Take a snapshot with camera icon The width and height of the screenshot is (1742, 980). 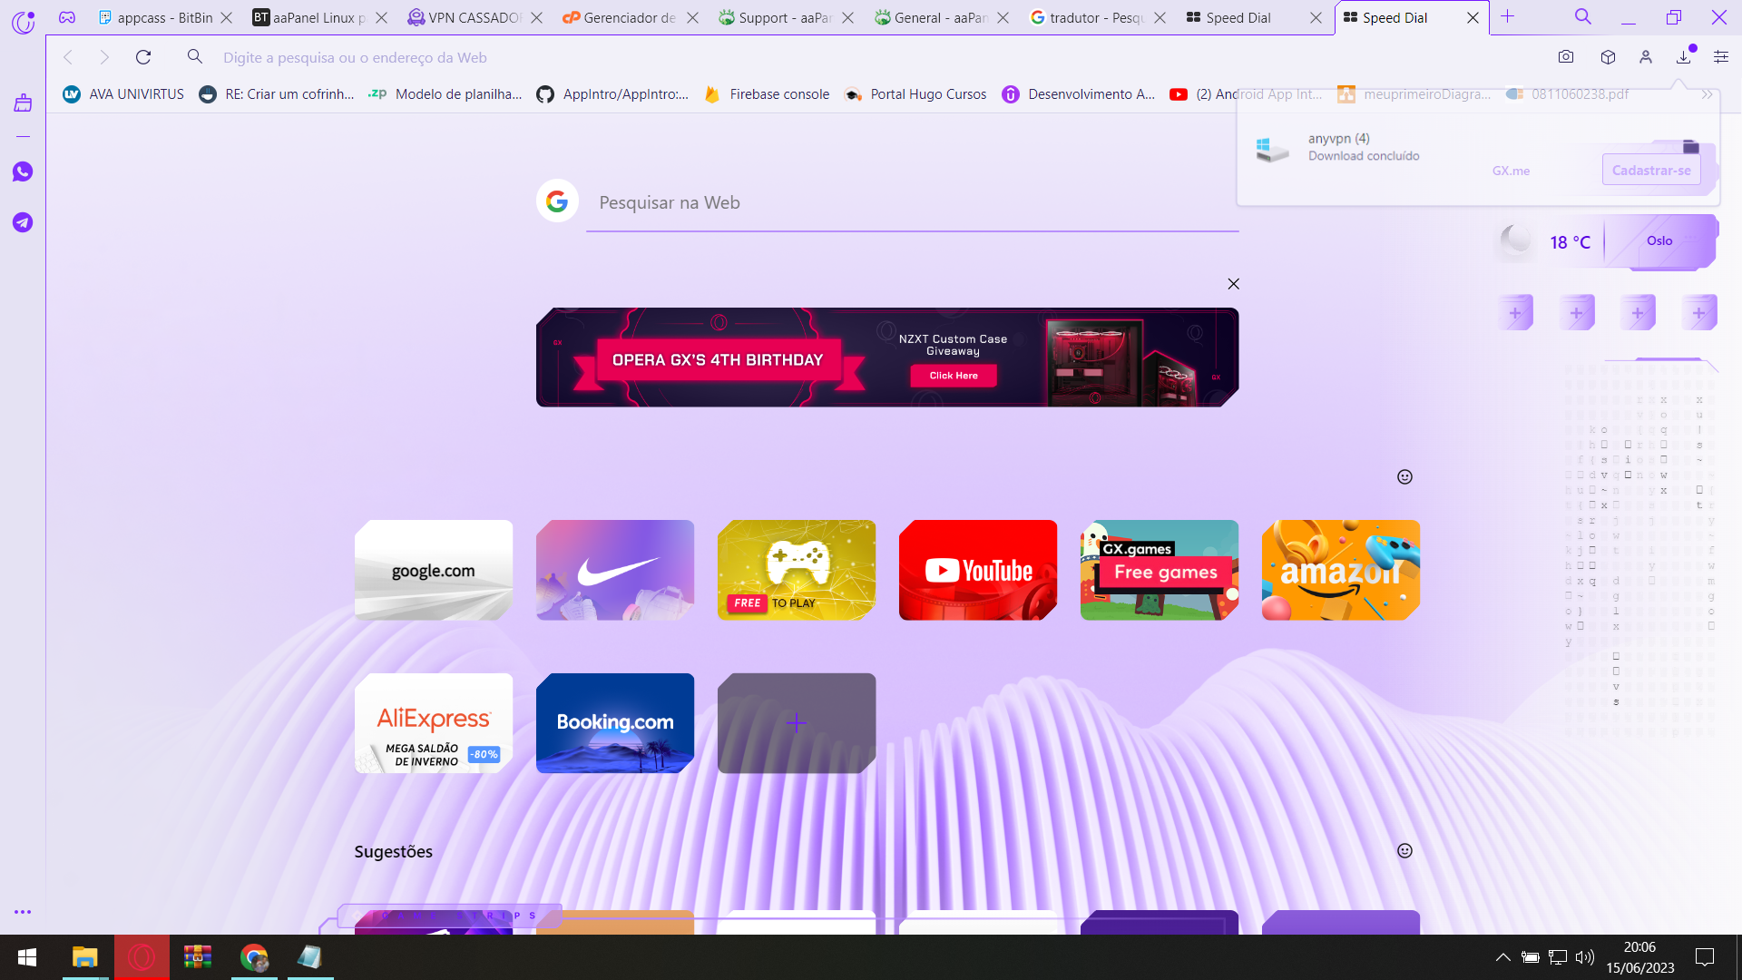[x=1566, y=57]
